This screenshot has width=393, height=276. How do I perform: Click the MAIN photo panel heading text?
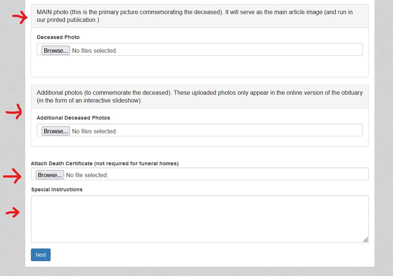(x=195, y=16)
